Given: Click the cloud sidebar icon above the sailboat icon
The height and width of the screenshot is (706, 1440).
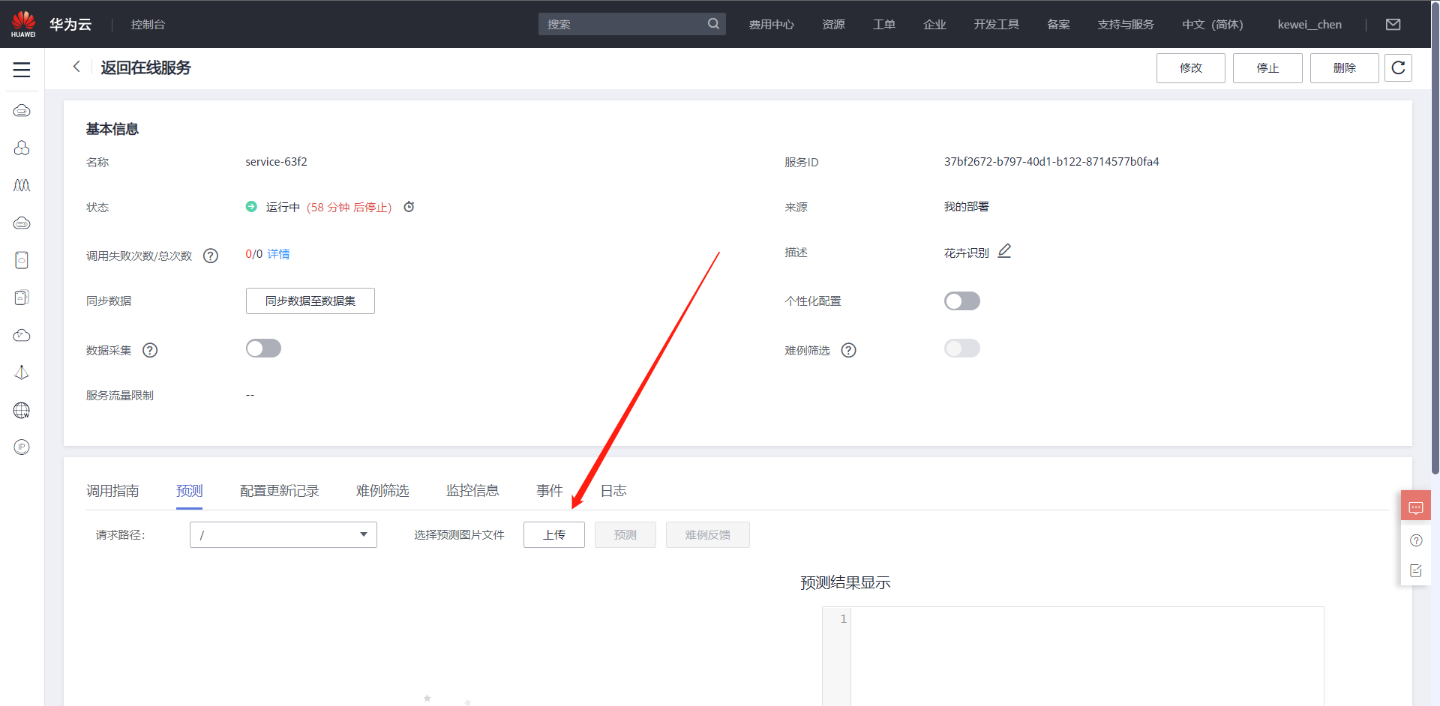Looking at the screenshot, I should click(x=22, y=335).
